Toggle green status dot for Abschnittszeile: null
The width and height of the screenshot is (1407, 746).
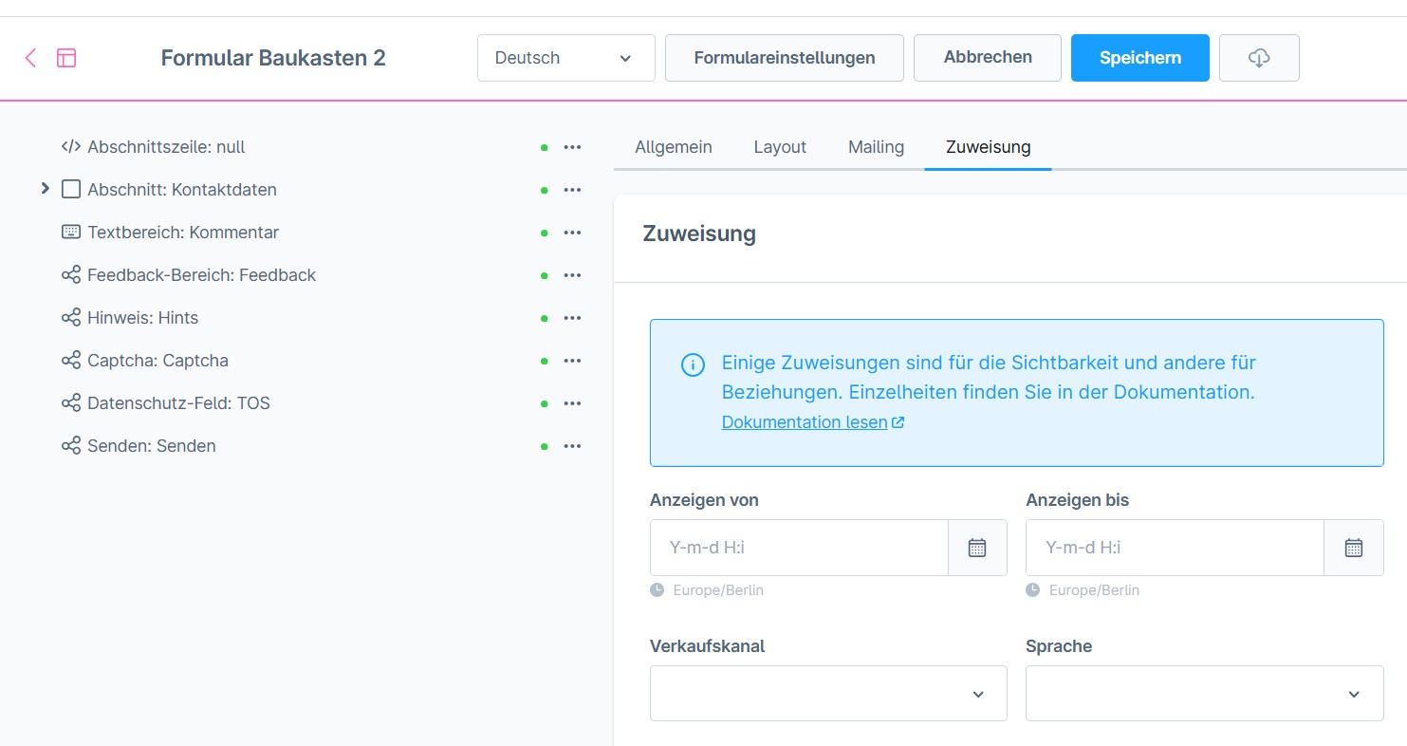[545, 148]
